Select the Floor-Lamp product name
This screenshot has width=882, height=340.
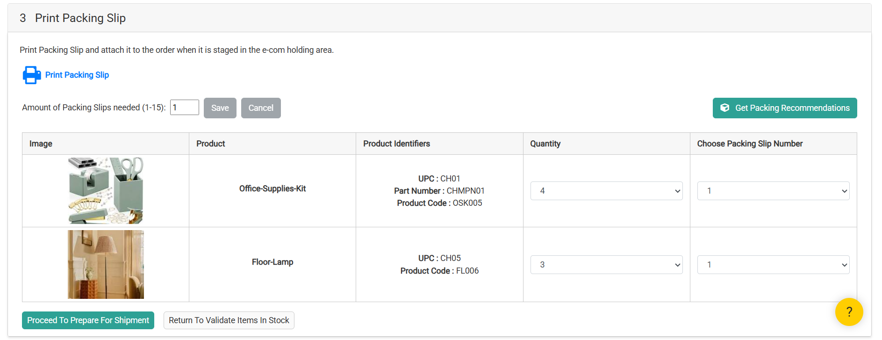272,262
